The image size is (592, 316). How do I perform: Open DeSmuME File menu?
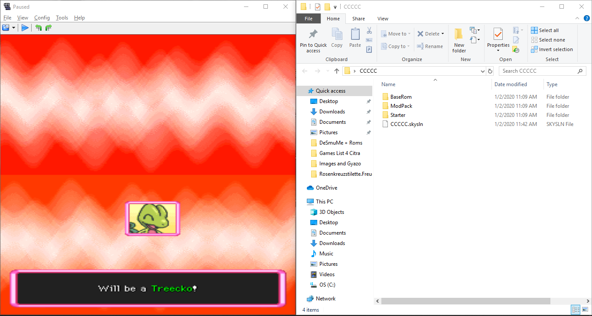(x=7, y=18)
